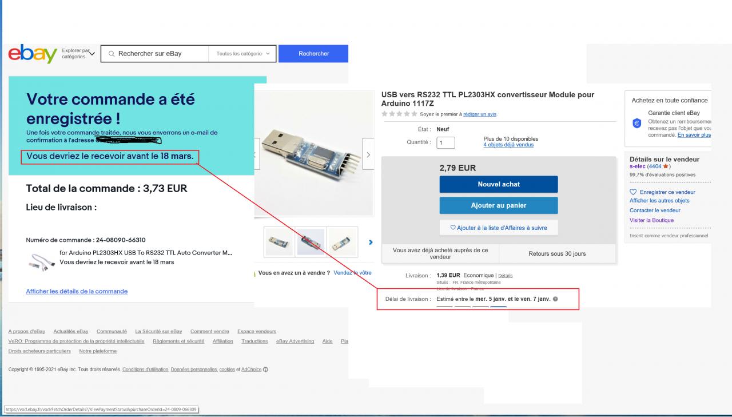
Task: Show next product image with right arrow
Action: click(369, 154)
